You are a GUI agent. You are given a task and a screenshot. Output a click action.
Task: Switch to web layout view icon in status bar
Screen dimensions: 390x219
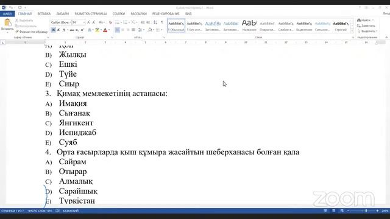pyautogui.click(x=342, y=211)
